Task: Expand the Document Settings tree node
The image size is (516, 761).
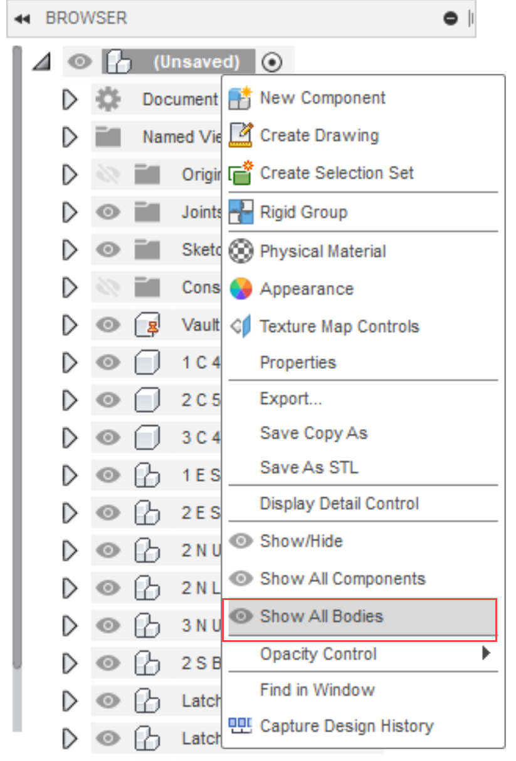Action: pos(70,100)
